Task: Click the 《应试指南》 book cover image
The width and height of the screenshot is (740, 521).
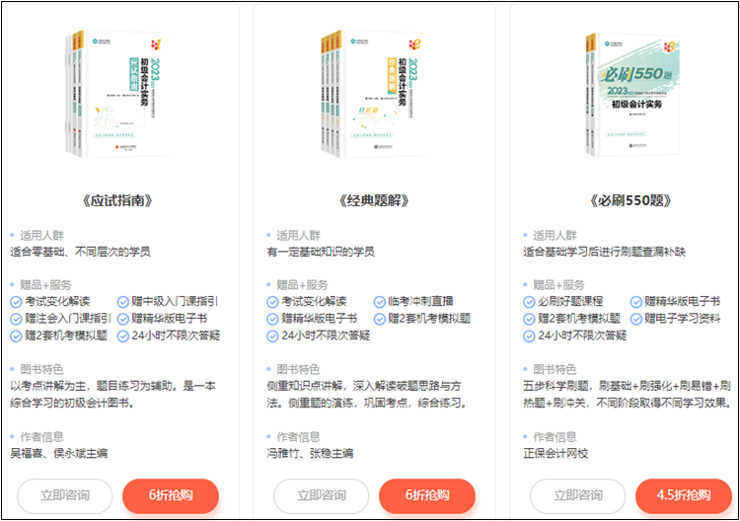Action: click(x=117, y=94)
